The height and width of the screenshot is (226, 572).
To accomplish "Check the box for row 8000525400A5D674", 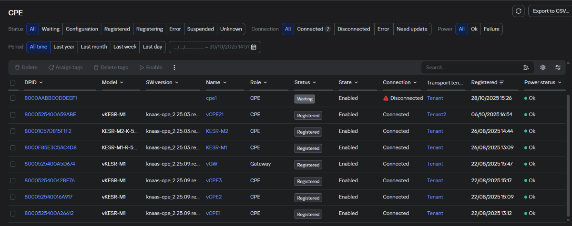I will coord(13,164).
